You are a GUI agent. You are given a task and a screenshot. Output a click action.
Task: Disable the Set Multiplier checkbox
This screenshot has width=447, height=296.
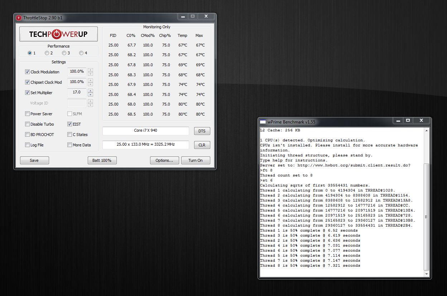click(x=27, y=93)
